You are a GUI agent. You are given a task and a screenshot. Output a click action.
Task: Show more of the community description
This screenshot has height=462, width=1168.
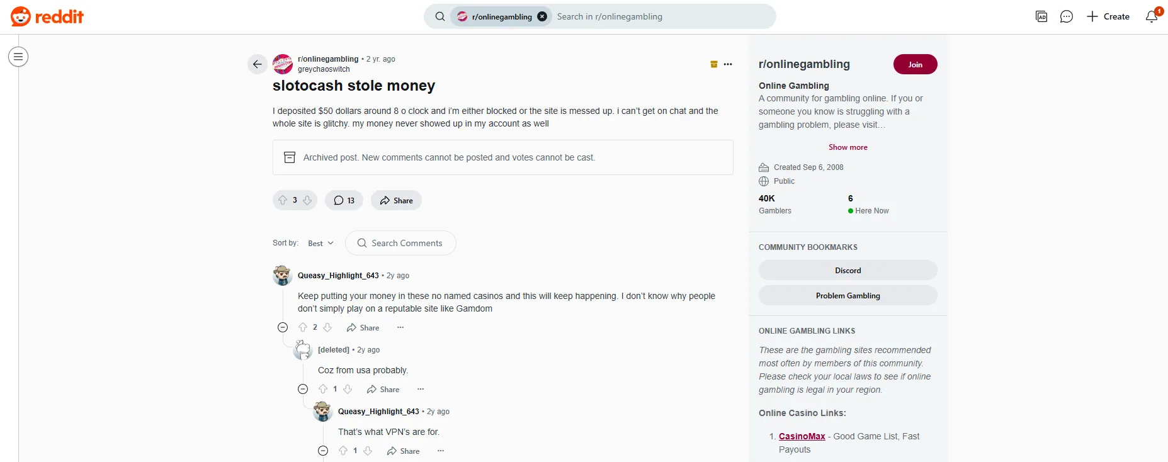848,147
